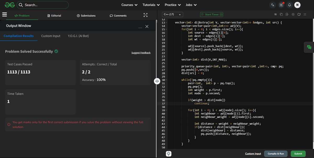
Task: Click the search magnifier icon
Action: tap(21, 5)
